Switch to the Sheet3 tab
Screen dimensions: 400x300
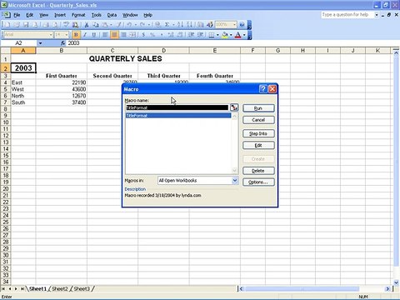coord(82,289)
